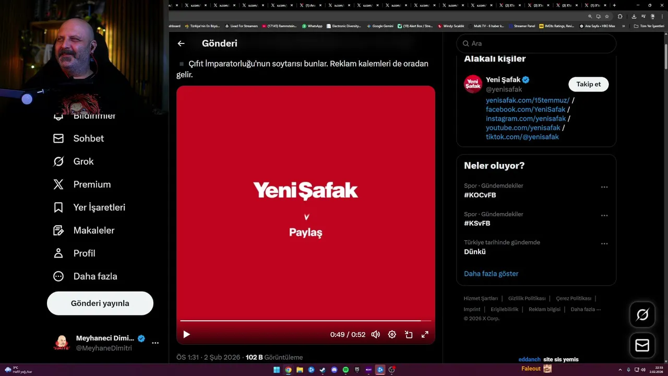Open more options for #KSvFB trend

604,215
